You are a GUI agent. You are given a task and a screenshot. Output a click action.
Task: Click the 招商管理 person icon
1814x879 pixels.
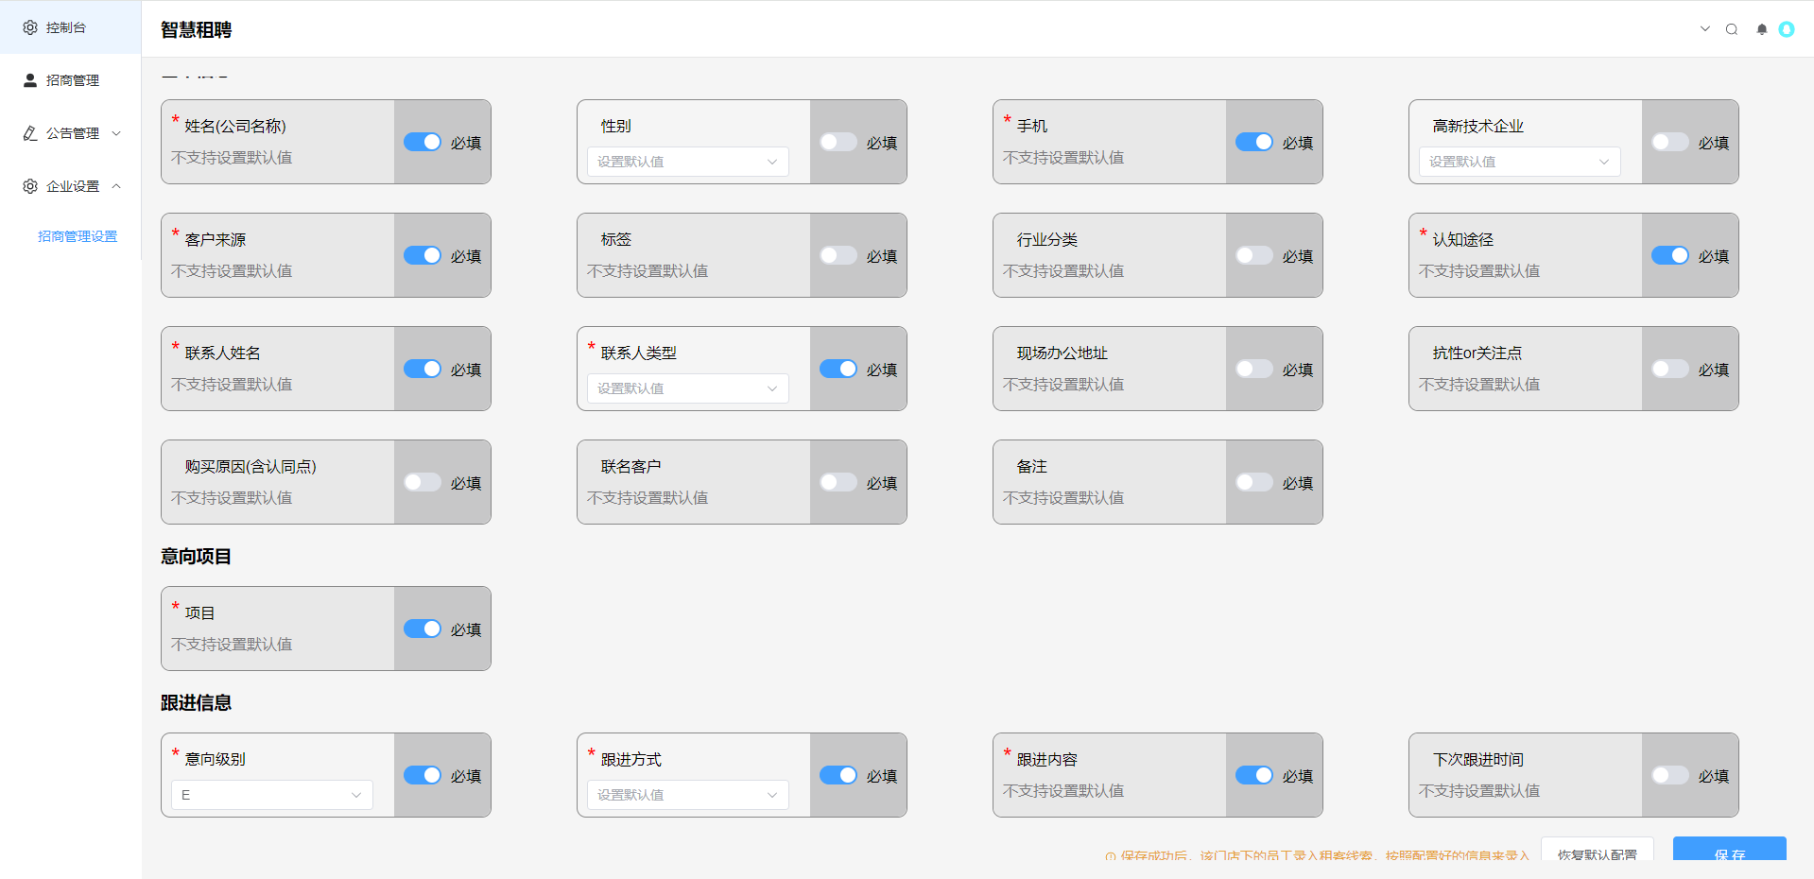(x=30, y=80)
